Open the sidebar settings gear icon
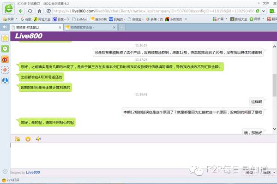The height and width of the screenshot is (184, 277). pyautogui.click(x=5, y=171)
